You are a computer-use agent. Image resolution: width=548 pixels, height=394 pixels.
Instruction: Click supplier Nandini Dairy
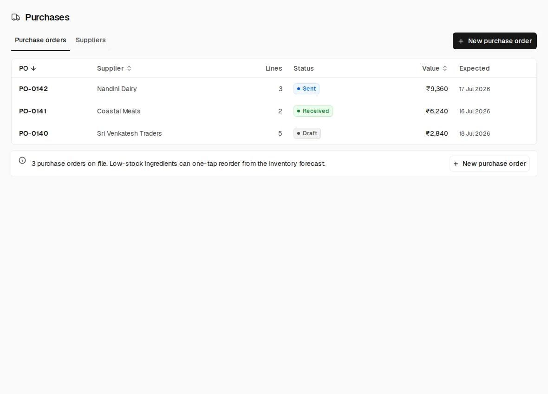click(117, 89)
